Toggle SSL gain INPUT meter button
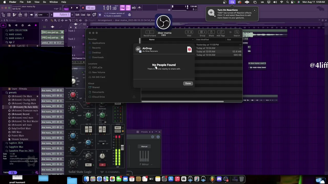The height and width of the screenshot is (184, 328). [x=118, y=128]
